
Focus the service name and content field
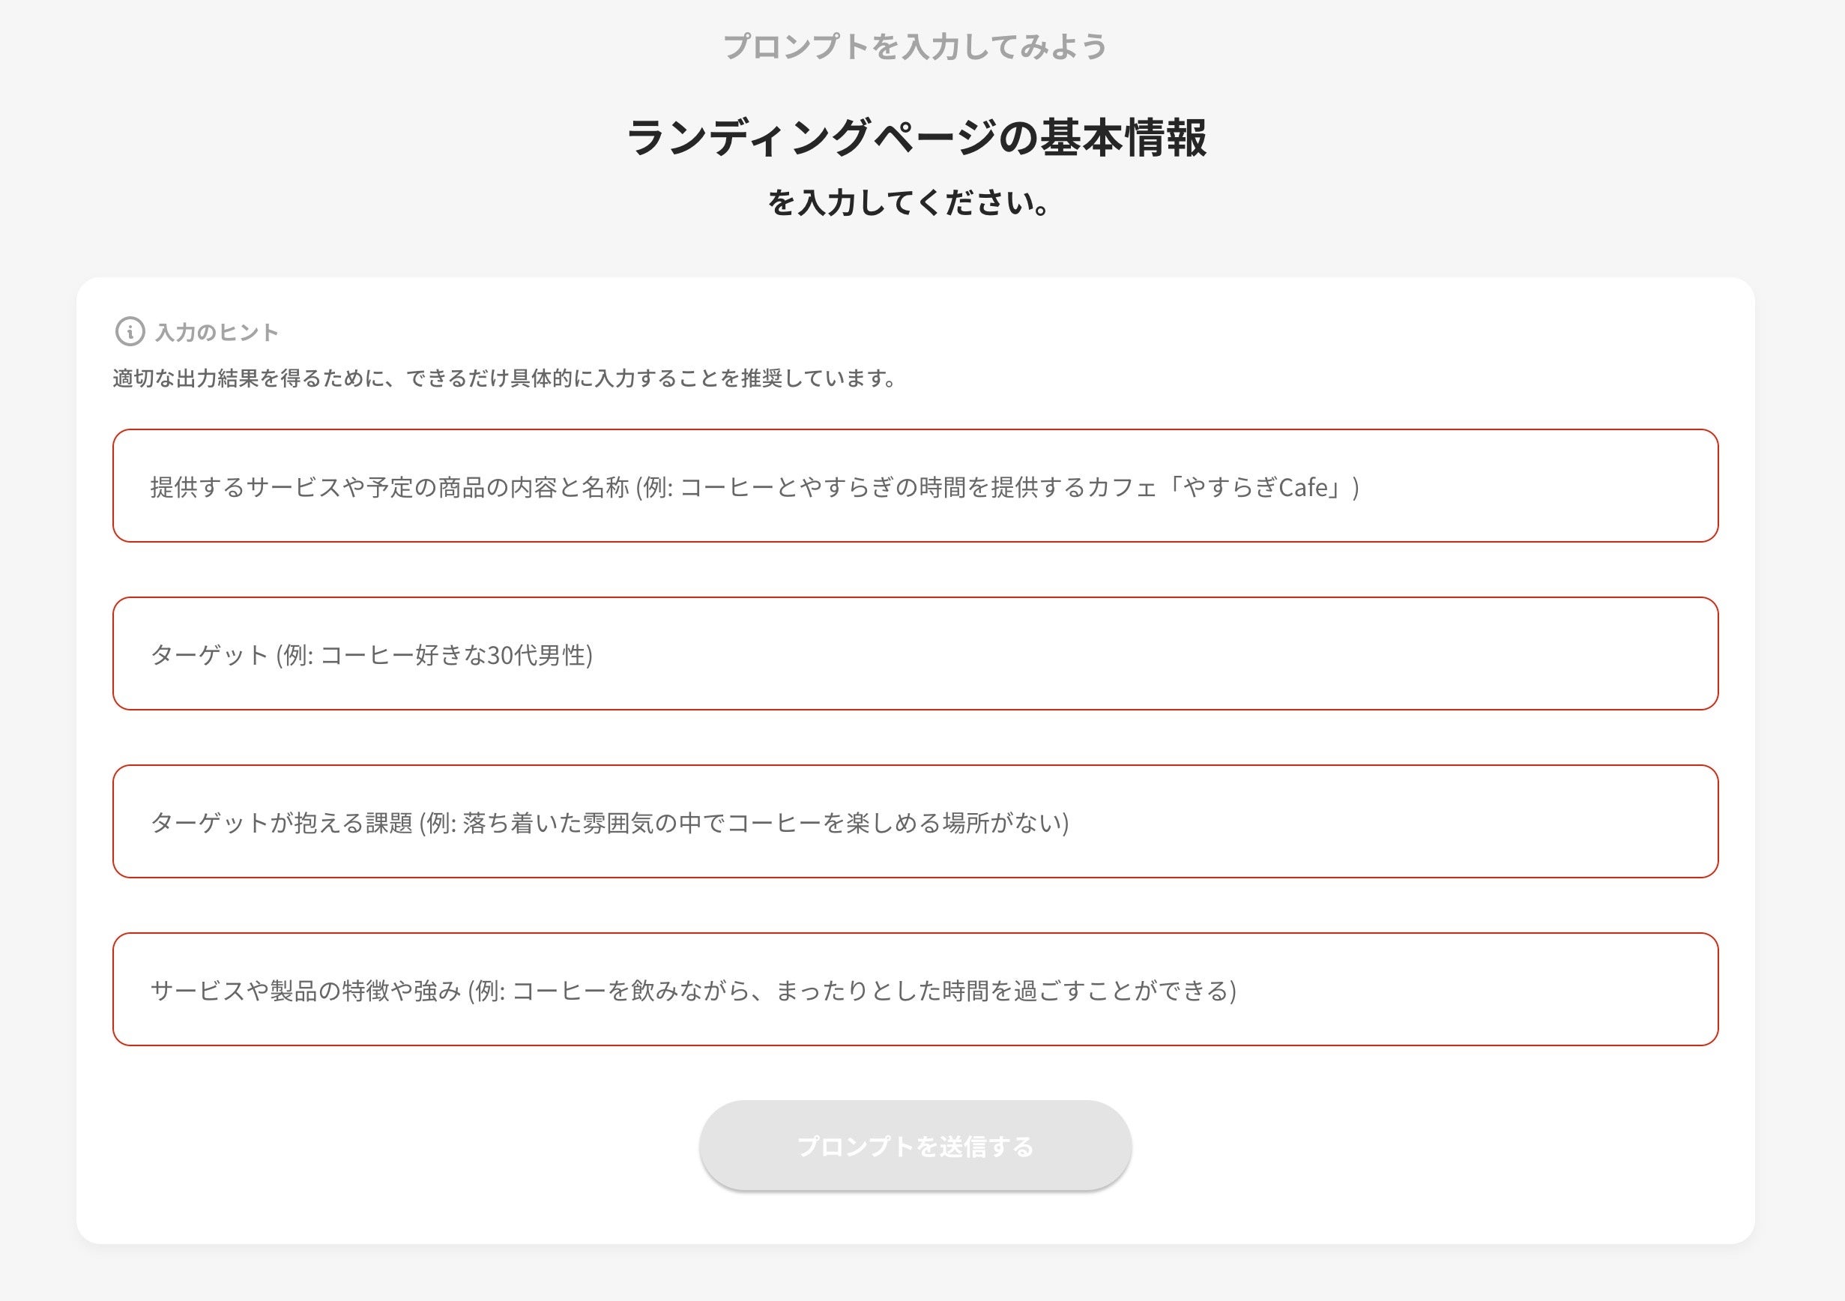914,486
